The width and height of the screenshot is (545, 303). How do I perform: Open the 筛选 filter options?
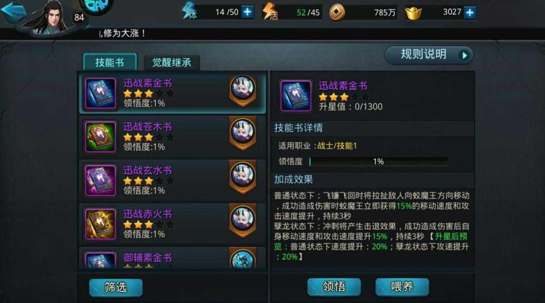tap(116, 287)
